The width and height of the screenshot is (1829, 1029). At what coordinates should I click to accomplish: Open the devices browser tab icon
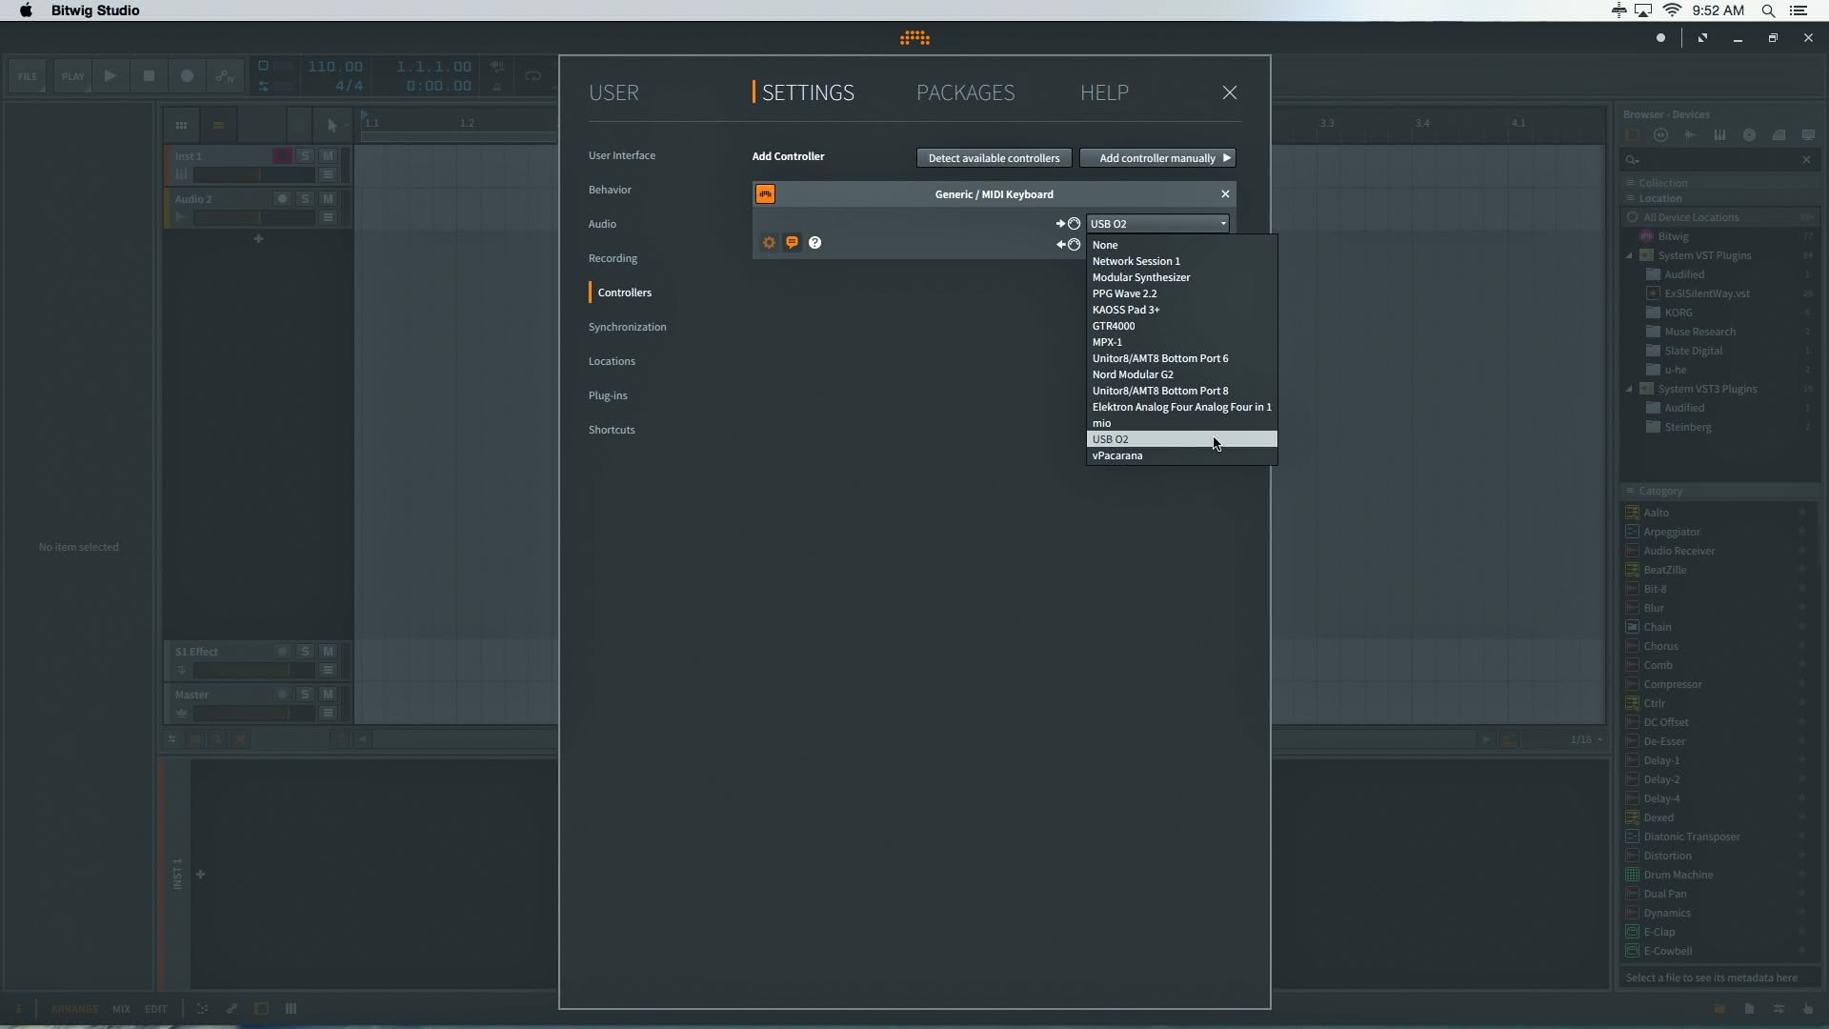tap(1632, 135)
